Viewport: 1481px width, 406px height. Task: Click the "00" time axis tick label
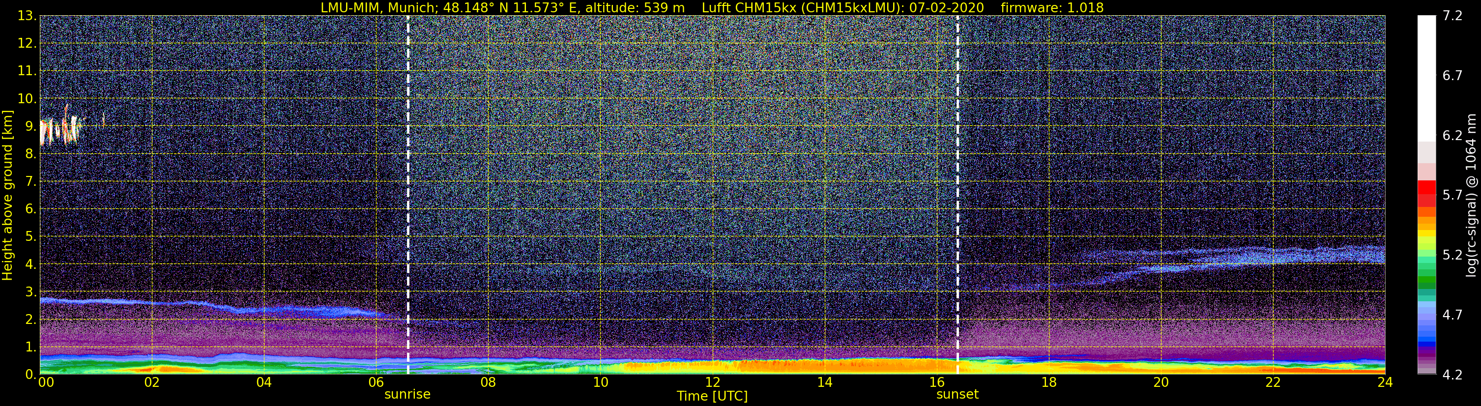click(46, 382)
